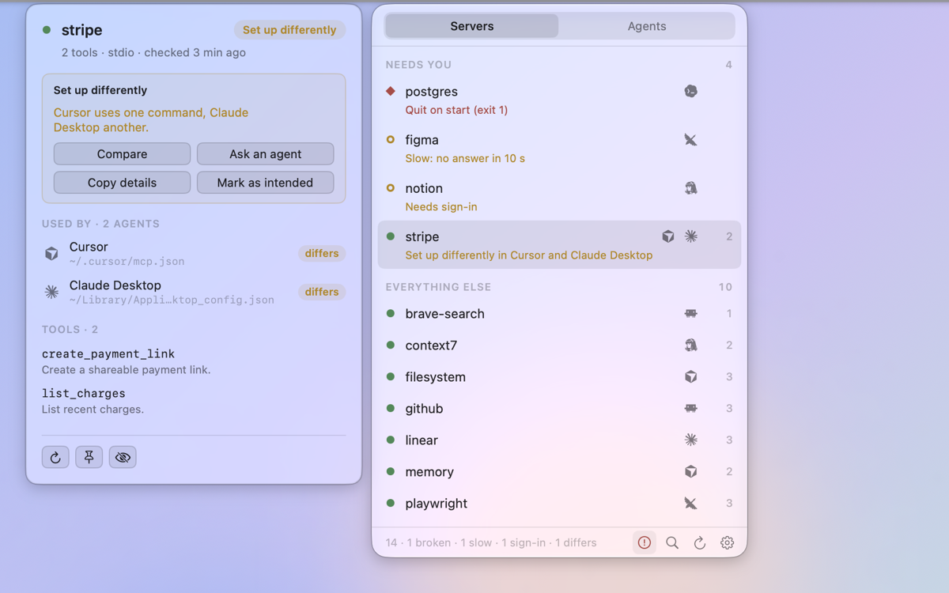Click the Claude Desktop config file path
This screenshot has height=593, width=949.
pos(172,300)
